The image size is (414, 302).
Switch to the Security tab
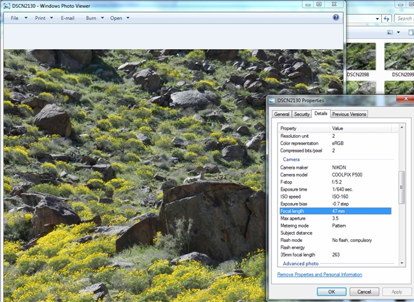tap(301, 114)
